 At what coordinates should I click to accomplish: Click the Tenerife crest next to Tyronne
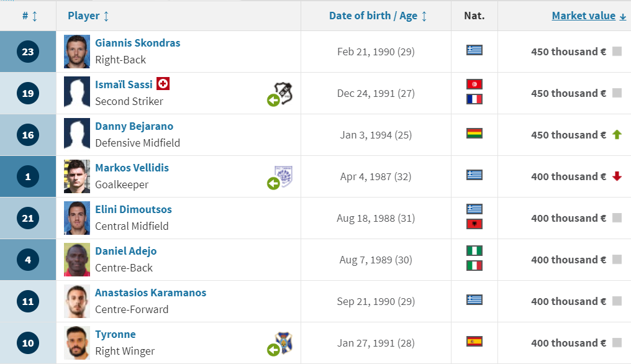pyautogui.click(x=283, y=343)
